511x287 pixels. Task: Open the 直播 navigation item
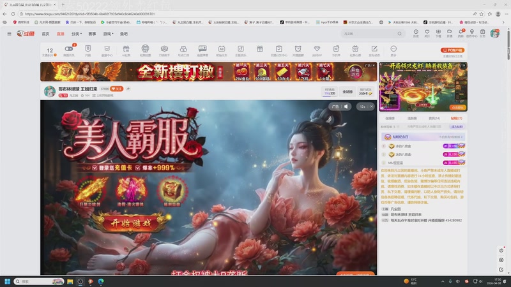coord(60,34)
